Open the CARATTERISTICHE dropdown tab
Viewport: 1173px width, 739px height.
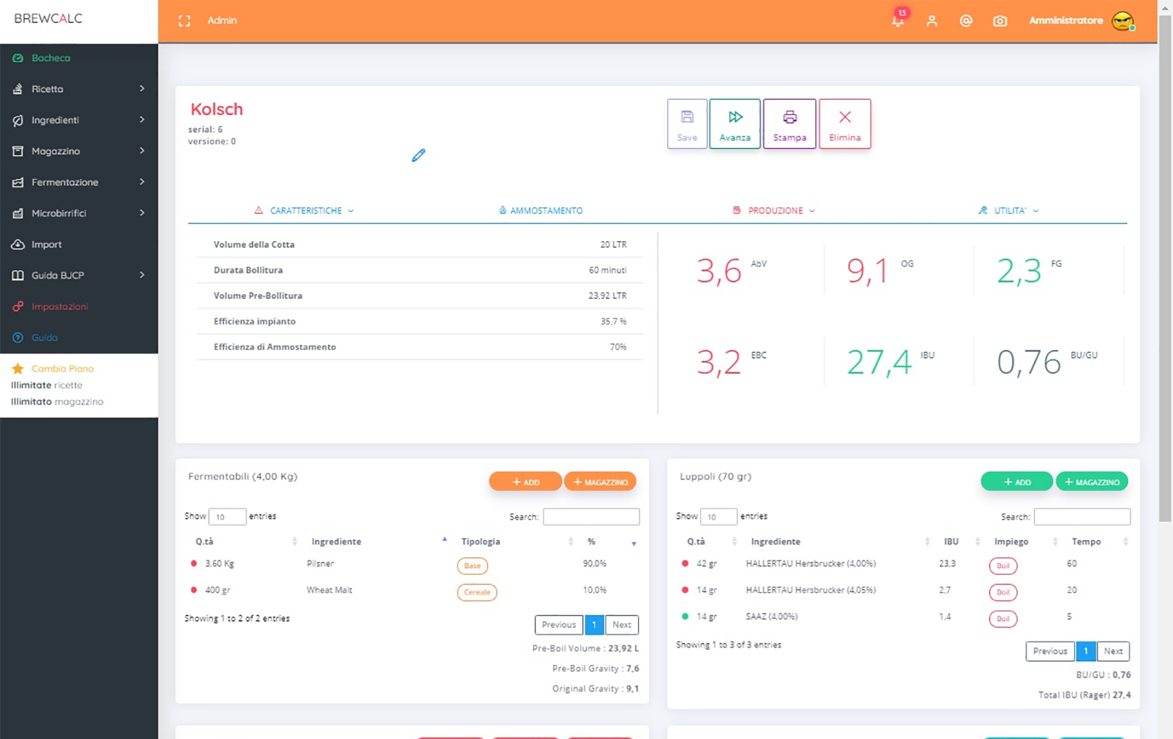[304, 210]
